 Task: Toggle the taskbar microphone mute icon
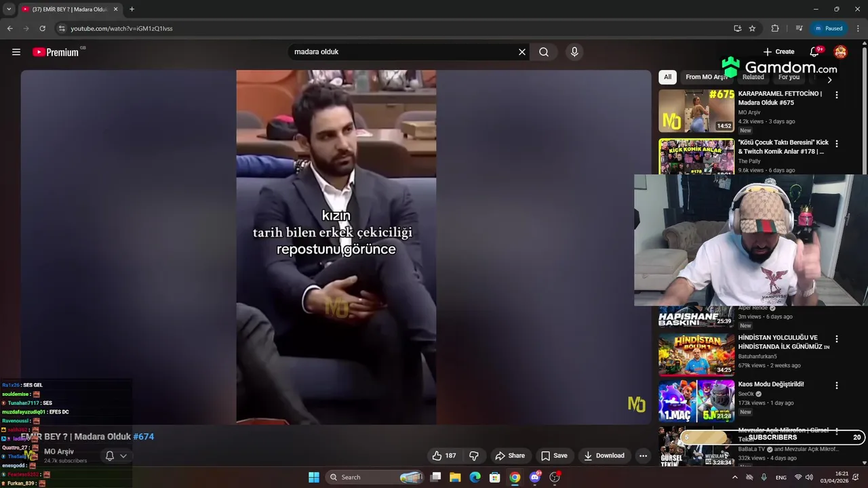(x=764, y=477)
